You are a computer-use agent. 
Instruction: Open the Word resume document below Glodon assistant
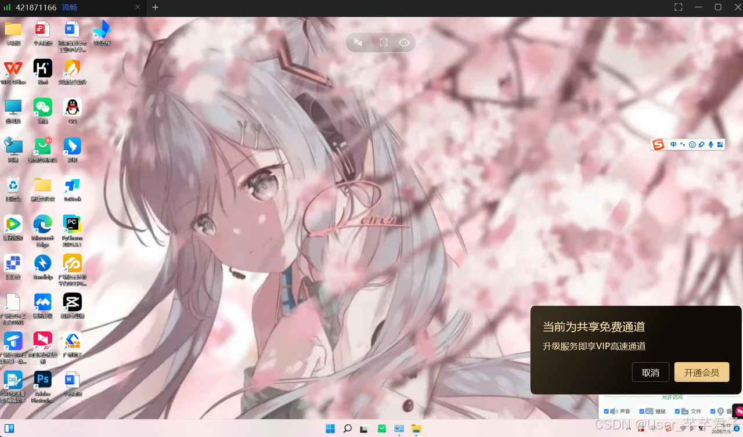point(73,384)
